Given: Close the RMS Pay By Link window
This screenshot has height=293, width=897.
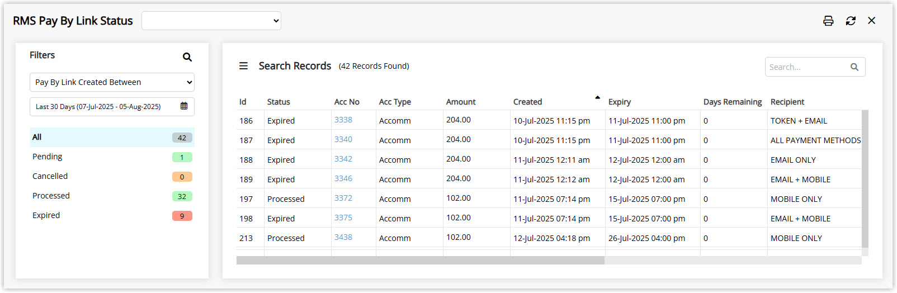Looking at the screenshot, I should pyautogui.click(x=872, y=21).
